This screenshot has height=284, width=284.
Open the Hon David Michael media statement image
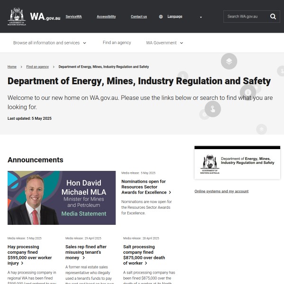coord(62,198)
